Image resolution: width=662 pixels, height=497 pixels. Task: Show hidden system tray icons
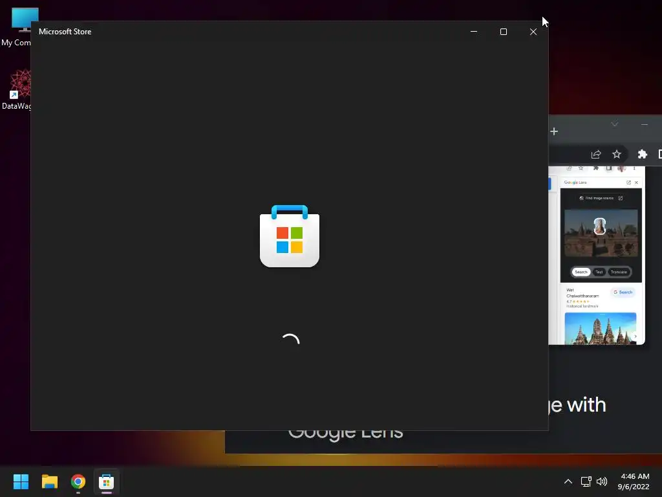[568, 481]
